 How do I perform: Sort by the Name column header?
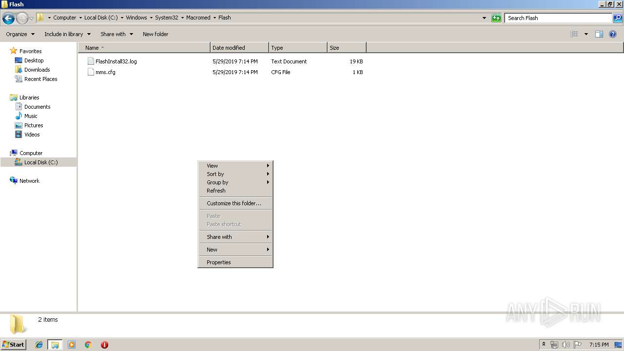[x=144, y=48]
